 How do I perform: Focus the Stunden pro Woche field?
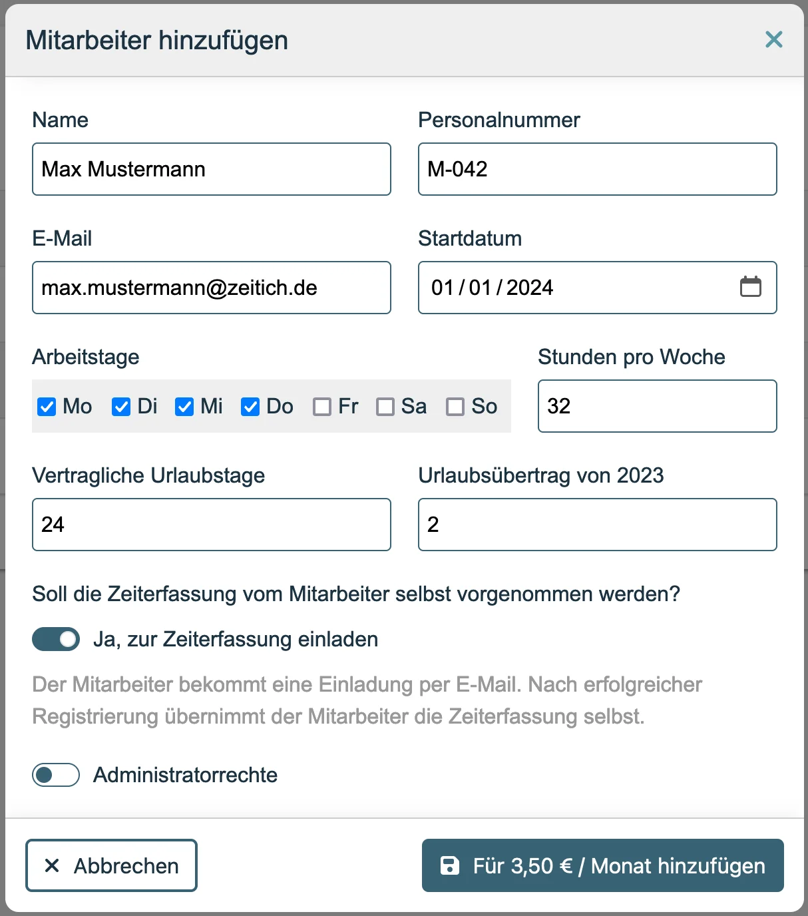tap(658, 406)
